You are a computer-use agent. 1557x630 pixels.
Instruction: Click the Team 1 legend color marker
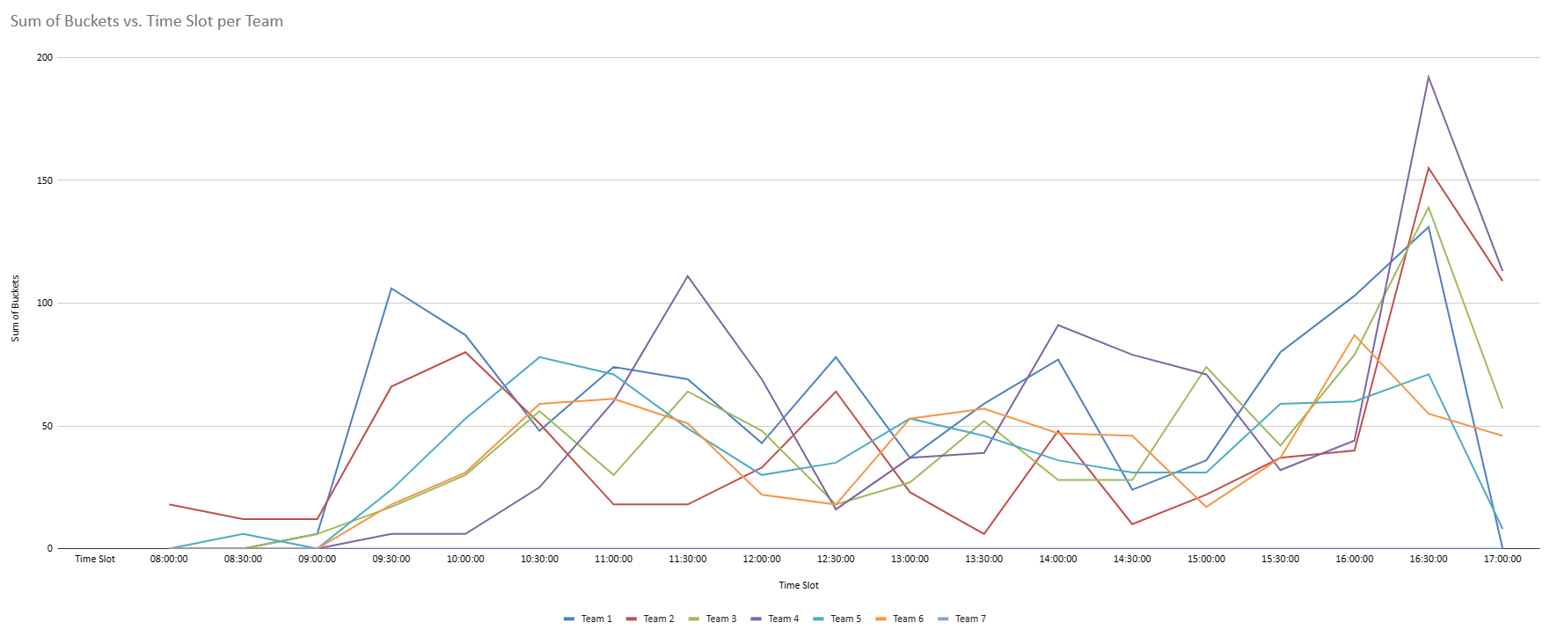569,619
